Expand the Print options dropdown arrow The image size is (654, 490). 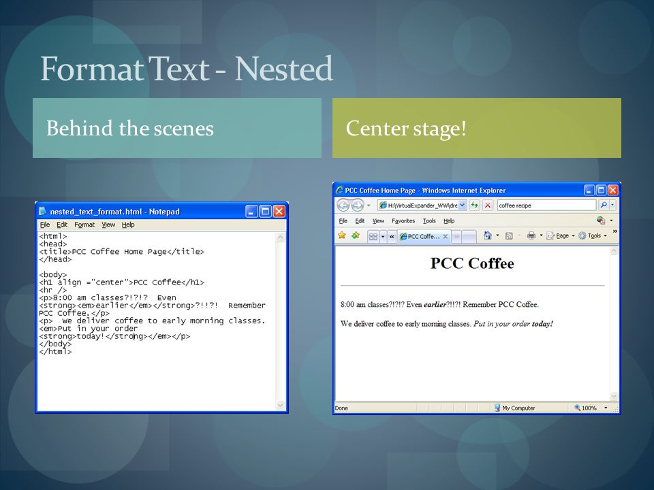click(x=542, y=235)
